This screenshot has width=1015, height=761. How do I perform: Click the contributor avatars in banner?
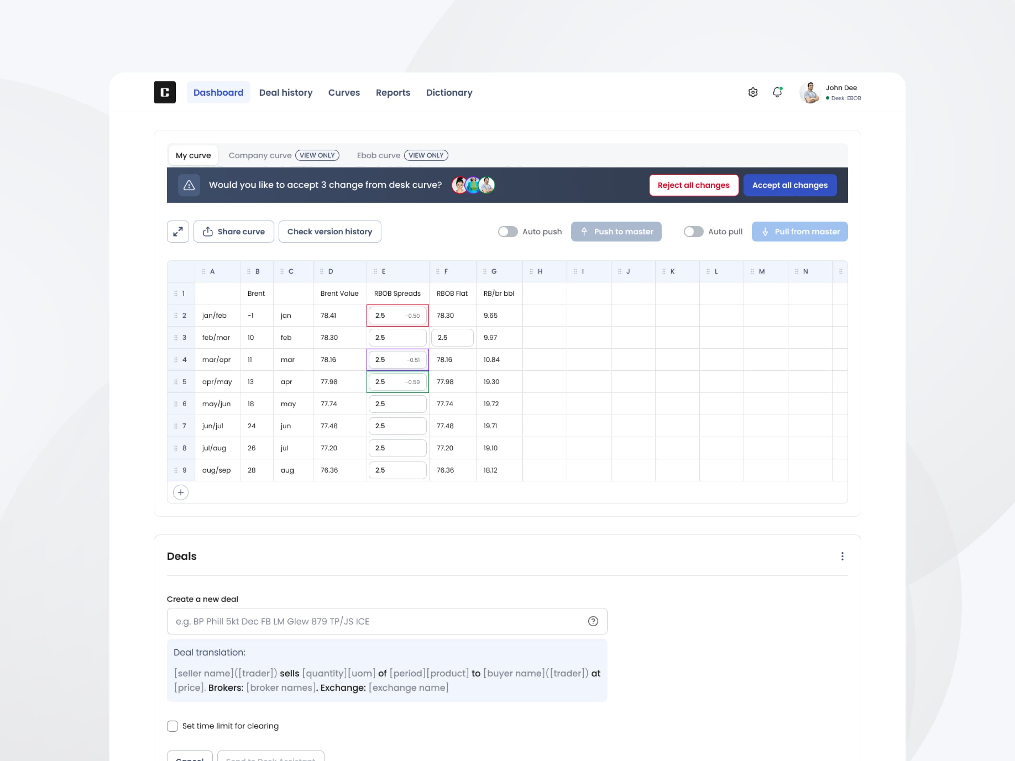pos(473,185)
